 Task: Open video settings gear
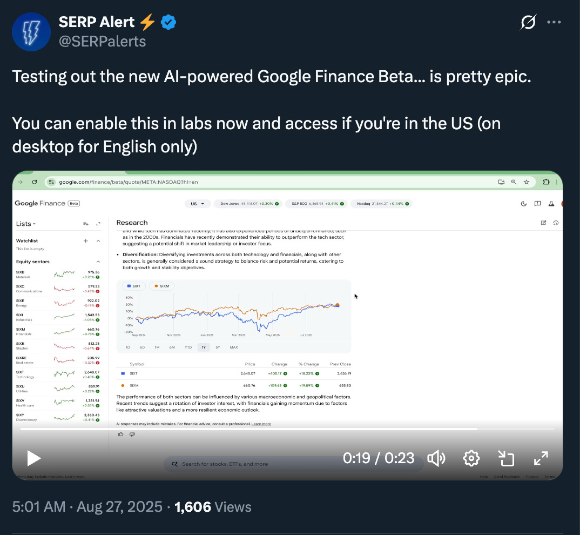(471, 458)
